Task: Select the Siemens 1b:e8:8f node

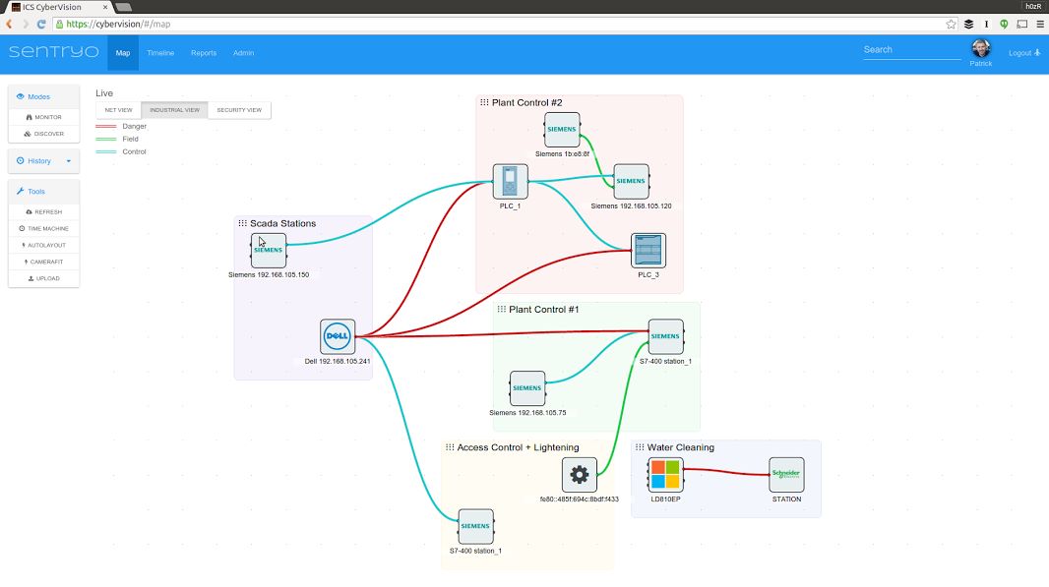Action: tap(562, 130)
